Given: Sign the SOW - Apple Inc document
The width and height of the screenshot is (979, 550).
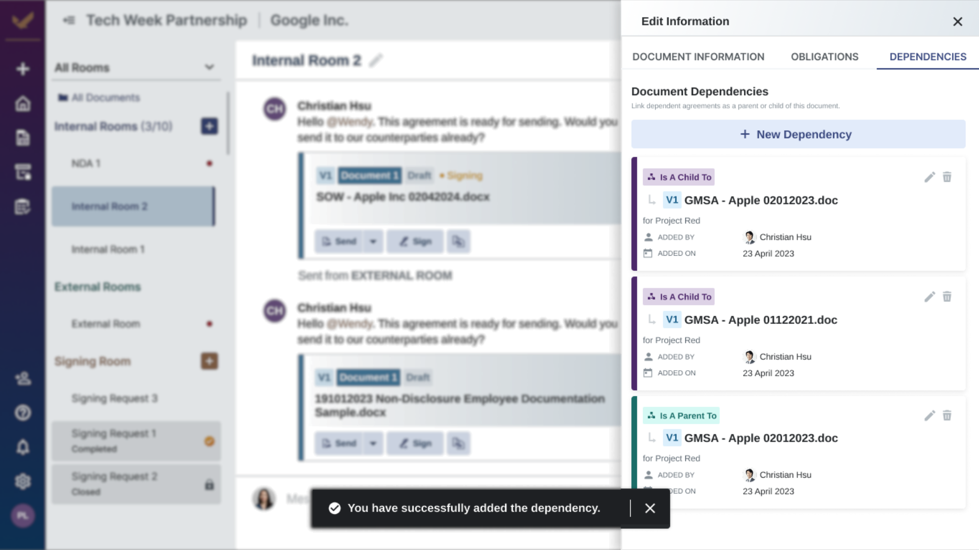Looking at the screenshot, I should pos(415,241).
